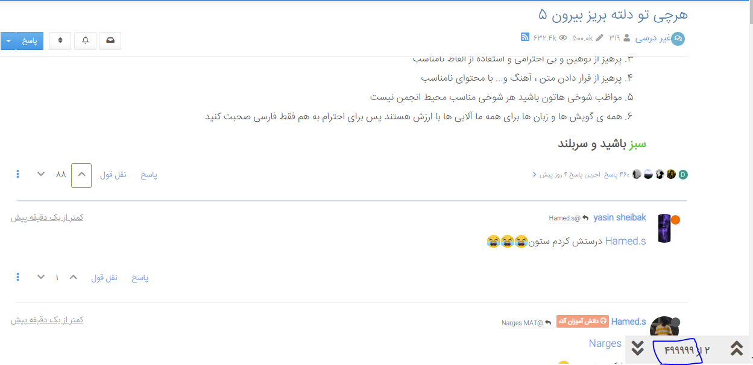753x365 pixels.
Task: Click the RSS feed icon
Action: (x=525, y=37)
